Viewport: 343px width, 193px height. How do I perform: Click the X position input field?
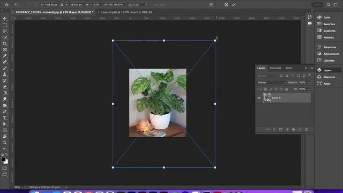point(51,5)
